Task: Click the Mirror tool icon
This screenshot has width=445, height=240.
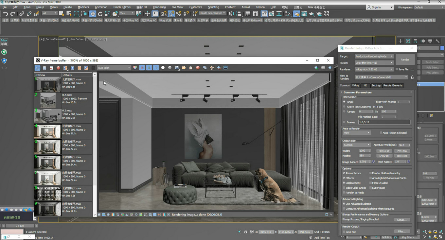Action: [232, 14]
